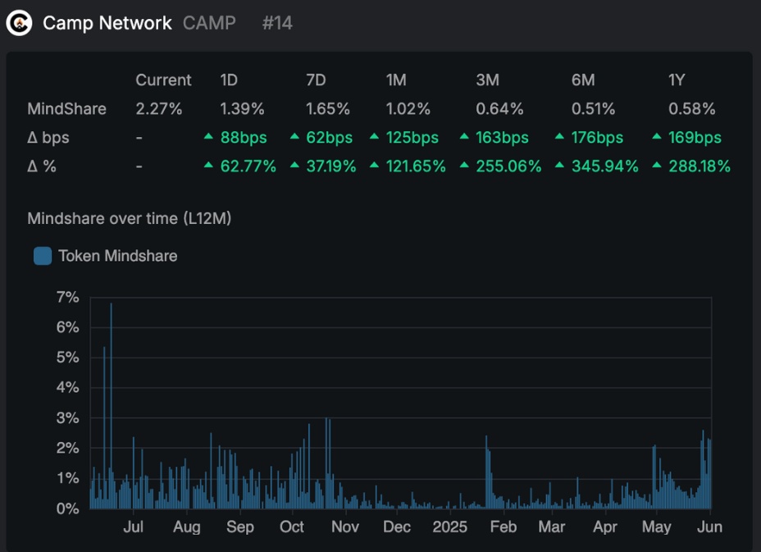Screen dimensions: 761x552
Task: Click the up arrow beside 169bps
Action: pyautogui.click(x=657, y=136)
